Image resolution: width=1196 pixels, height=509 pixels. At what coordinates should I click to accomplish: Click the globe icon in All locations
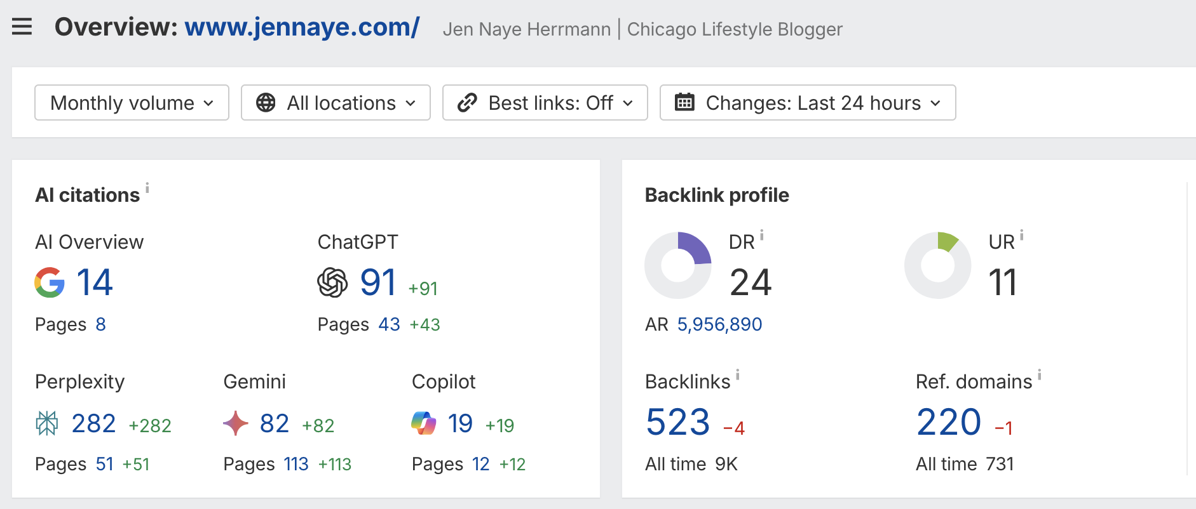[x=266, y=103]
